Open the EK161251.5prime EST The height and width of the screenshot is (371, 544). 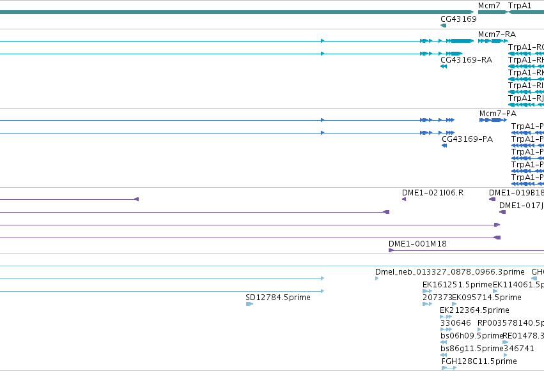coord(427,291)
